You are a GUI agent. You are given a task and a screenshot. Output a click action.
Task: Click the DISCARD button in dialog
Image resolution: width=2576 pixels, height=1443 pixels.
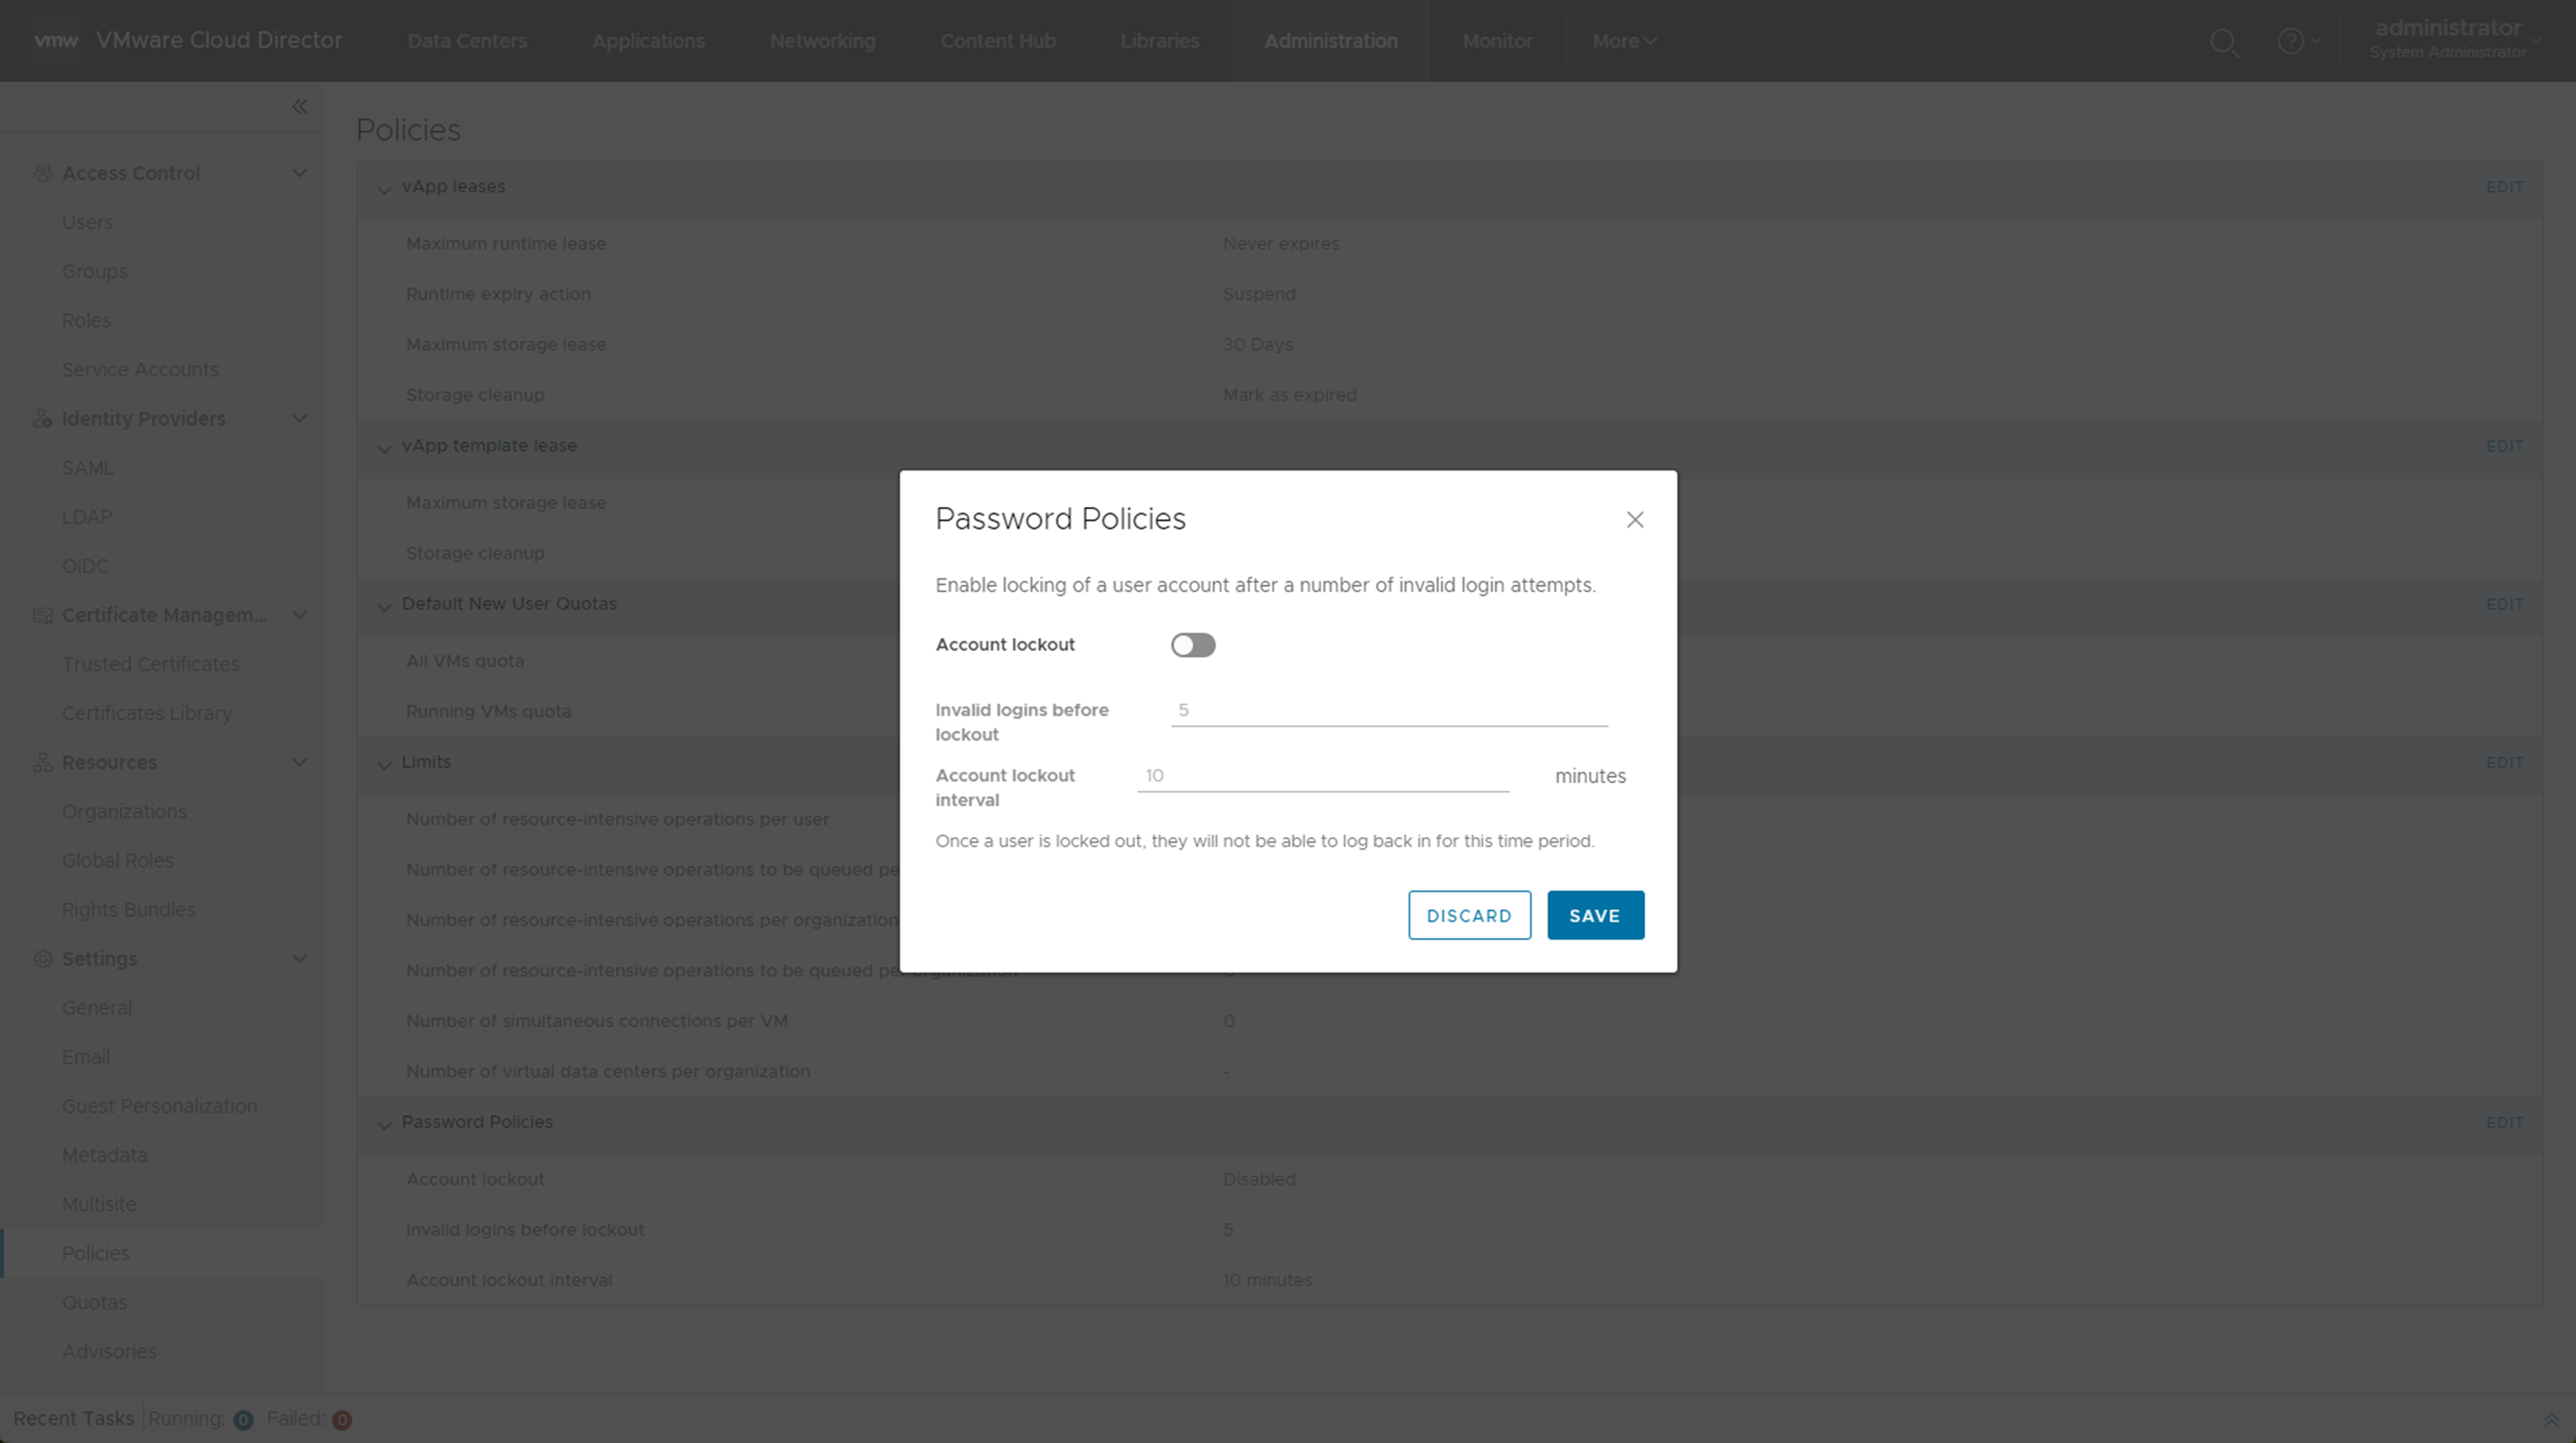(x=1468, y=914)
